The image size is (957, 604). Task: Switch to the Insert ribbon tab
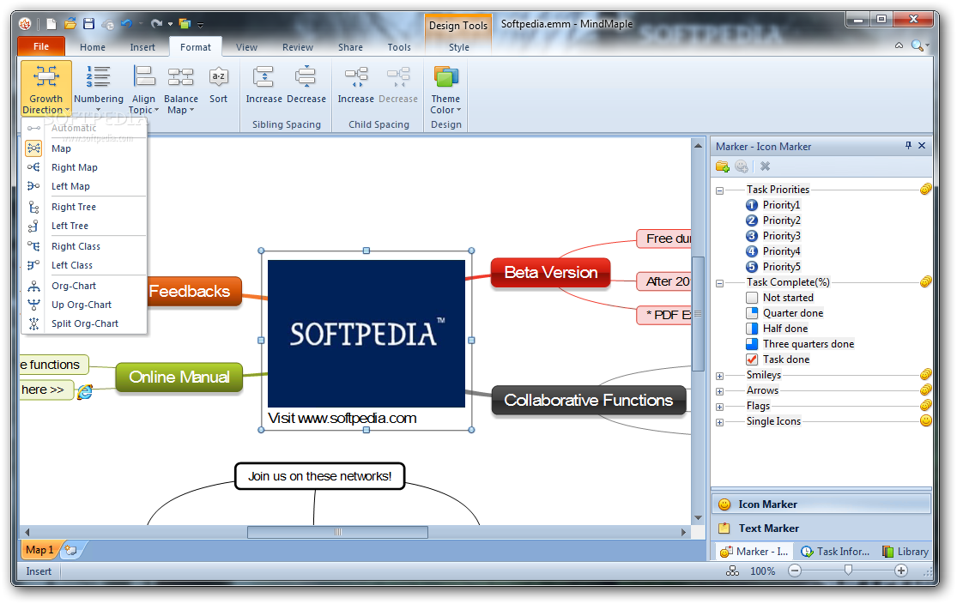pyautogui.click(x=142, y=47)
